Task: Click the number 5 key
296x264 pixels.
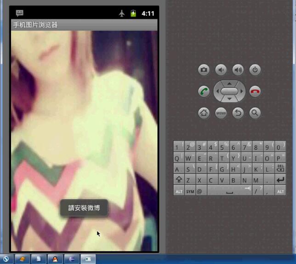Action: coord(224,146)
